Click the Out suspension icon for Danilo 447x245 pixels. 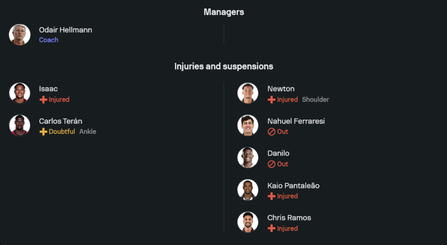(x=271, y=164)
